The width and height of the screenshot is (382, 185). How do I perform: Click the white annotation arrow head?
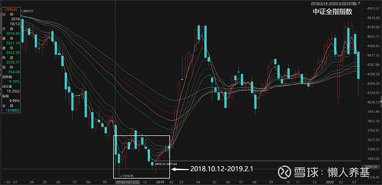(x=173, y=169)
